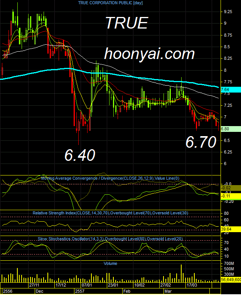Click the cyan 7.64 price label
This screenshot has width=241, height=295.
tap(231, 89)
